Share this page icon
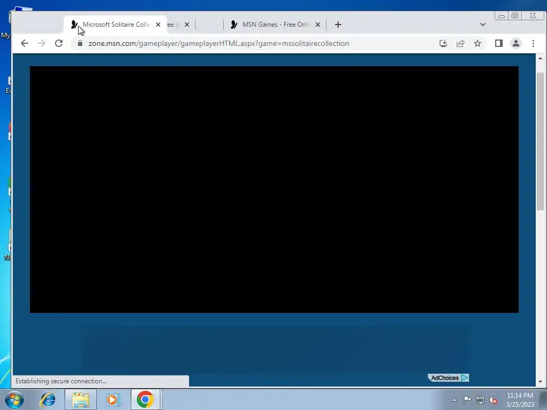The width and height of the screenshot is (547, 410). [x=460, y=43]
